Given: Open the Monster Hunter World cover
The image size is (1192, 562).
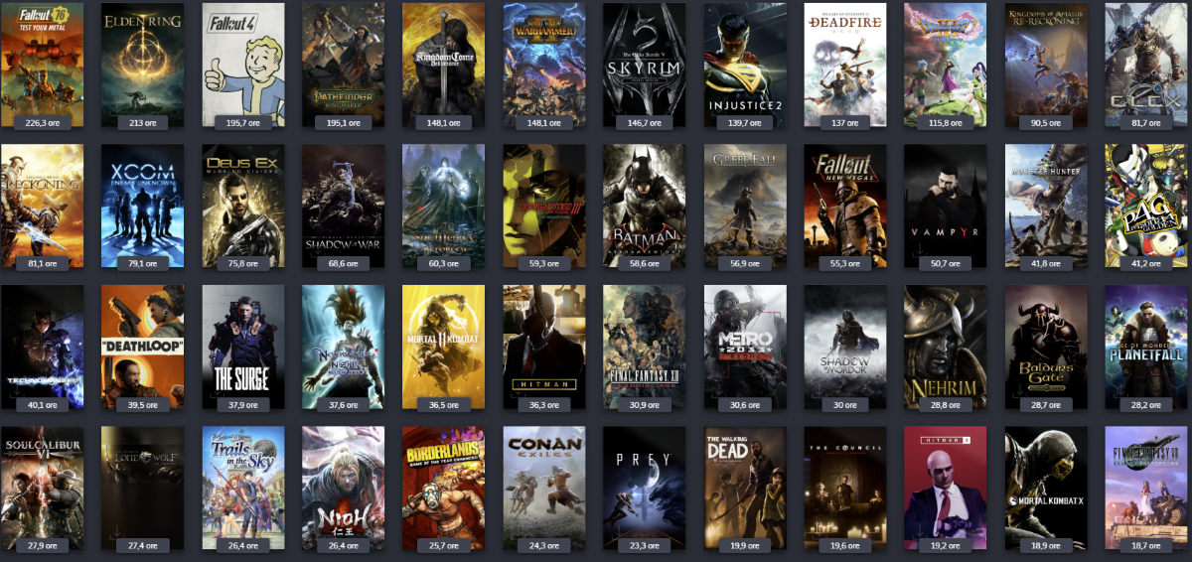Looking at the screenshot, I should (x=1046, y=207).
